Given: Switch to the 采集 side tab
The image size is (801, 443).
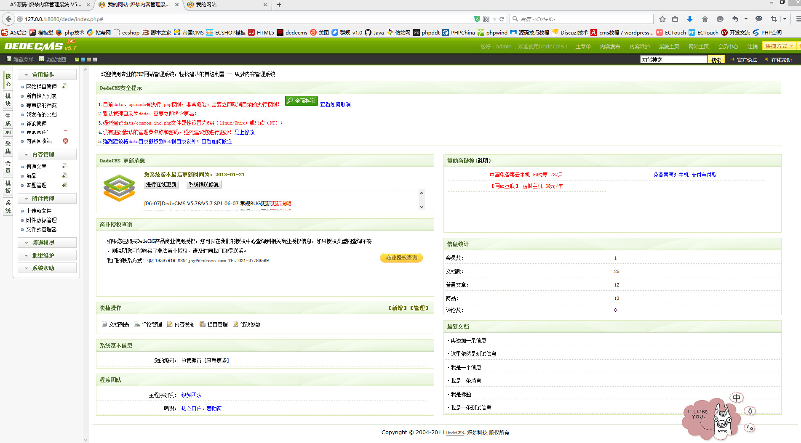Looking at the screenshot, I should pyautogui.click(x=8, y=147).
